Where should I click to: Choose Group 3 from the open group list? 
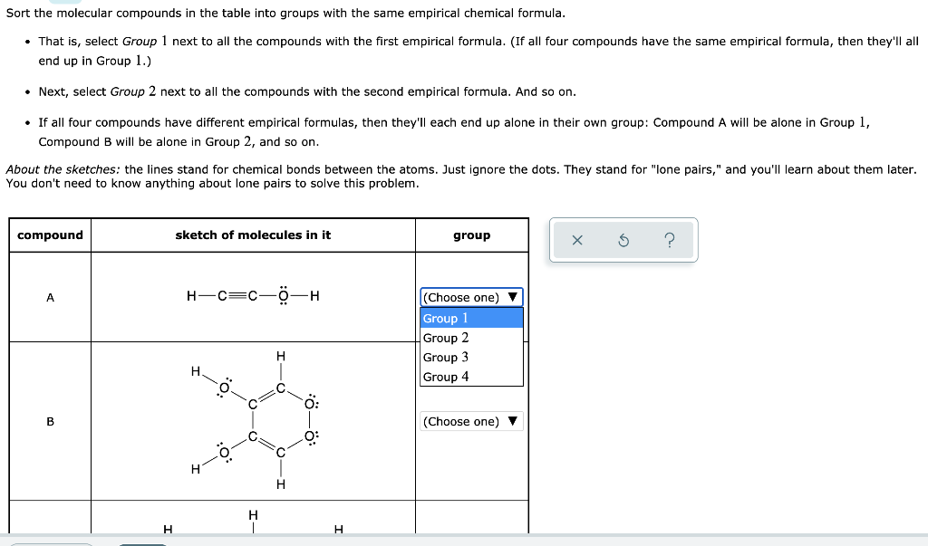(x=446, y=357)
